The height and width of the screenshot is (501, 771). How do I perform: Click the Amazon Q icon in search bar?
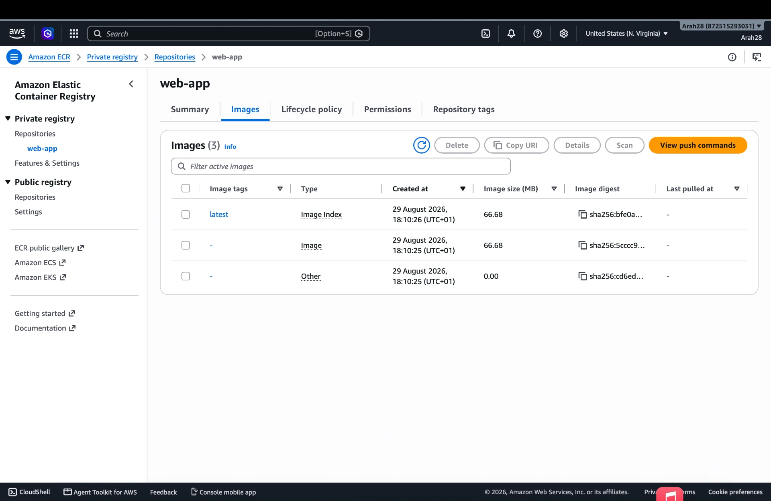pos(359,34)
